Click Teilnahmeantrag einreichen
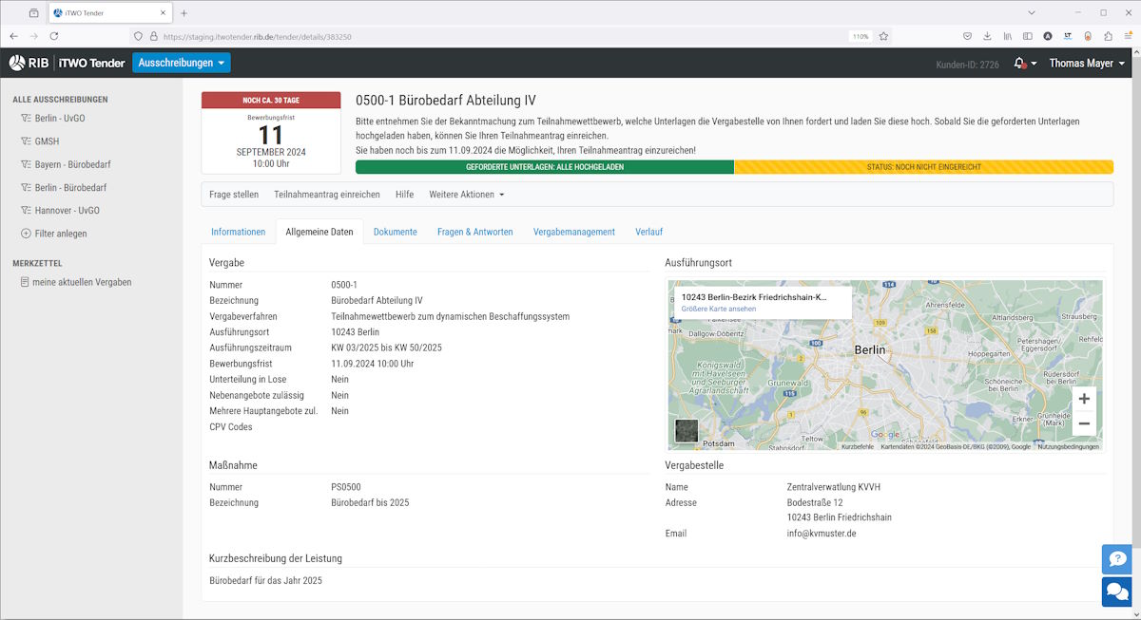1141x620 pixels. pyautogui.click(x=327, y=195)
